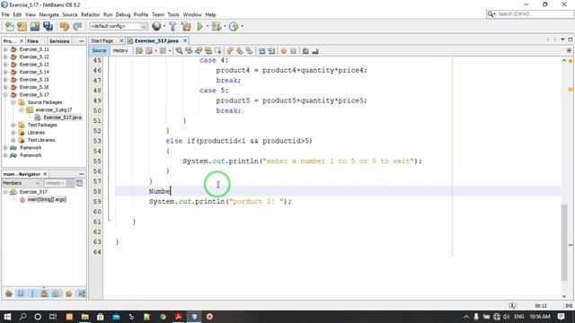Select the exercise_5.pkg17 package node
575x323 pixels.
point(54,109)
